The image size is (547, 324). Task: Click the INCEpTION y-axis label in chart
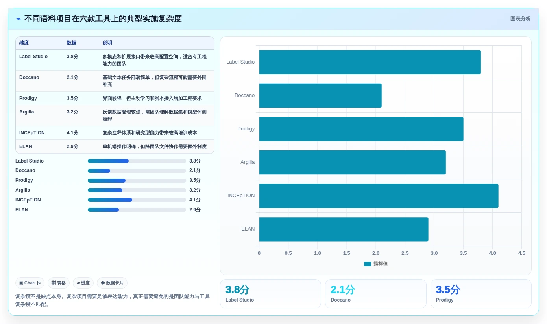(x=241, y=196)
